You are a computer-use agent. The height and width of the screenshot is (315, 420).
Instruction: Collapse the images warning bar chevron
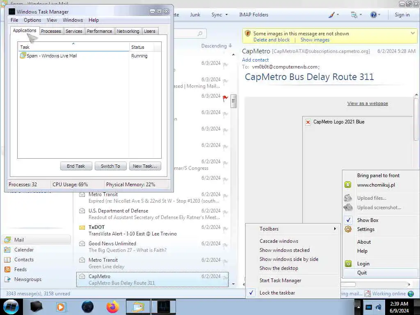coord(413,33)
